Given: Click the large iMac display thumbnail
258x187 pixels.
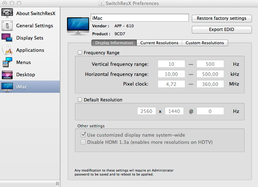Looking at the screenshot, I should pyautogui.click(x=78, y=25).
